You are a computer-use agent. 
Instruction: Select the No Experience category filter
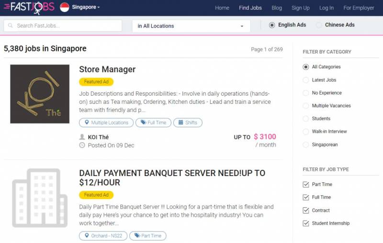point(306,93)
